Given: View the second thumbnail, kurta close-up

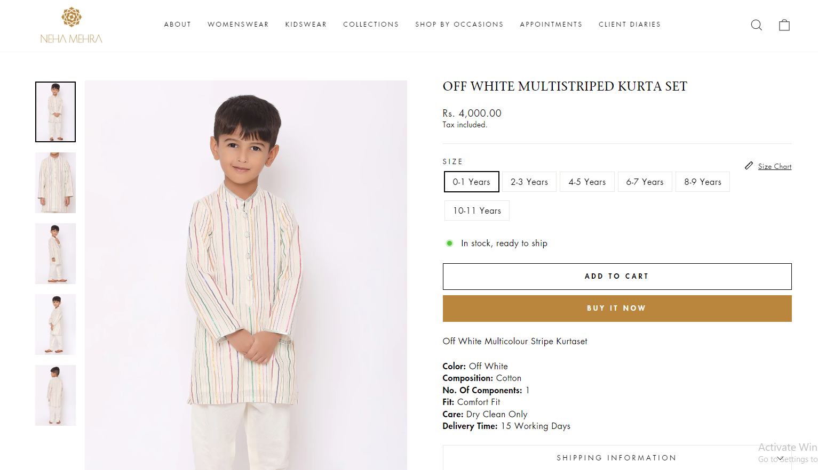Looking at the screenshot, I should tap(55, 183).
